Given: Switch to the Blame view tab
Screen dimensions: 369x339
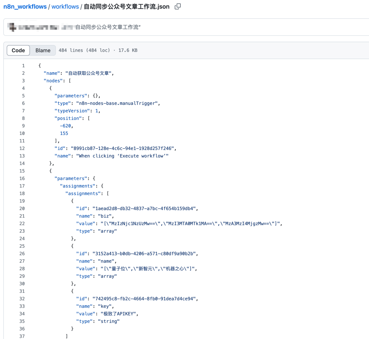Looking at the screenshot, I should (x=43, y=50).
